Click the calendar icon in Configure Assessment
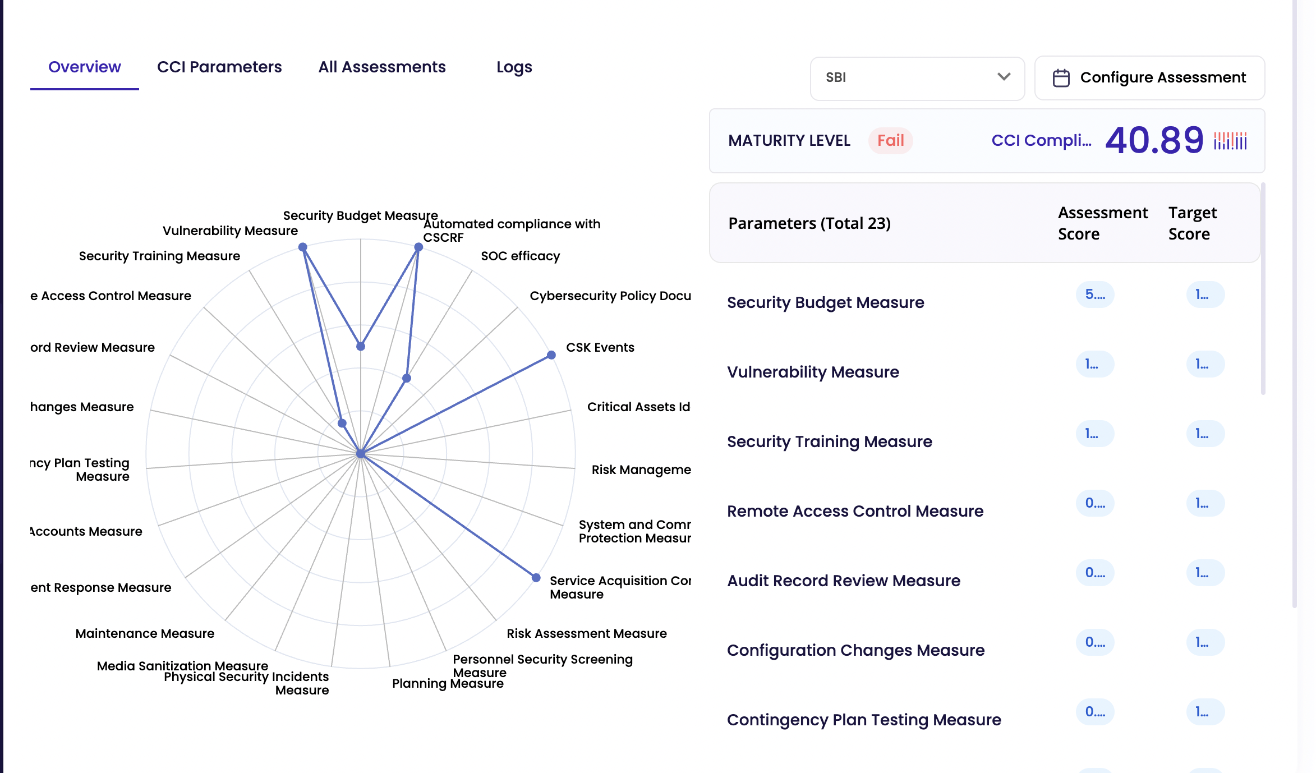Screen dimensions: 1316x773 [x=1062, y=78]
